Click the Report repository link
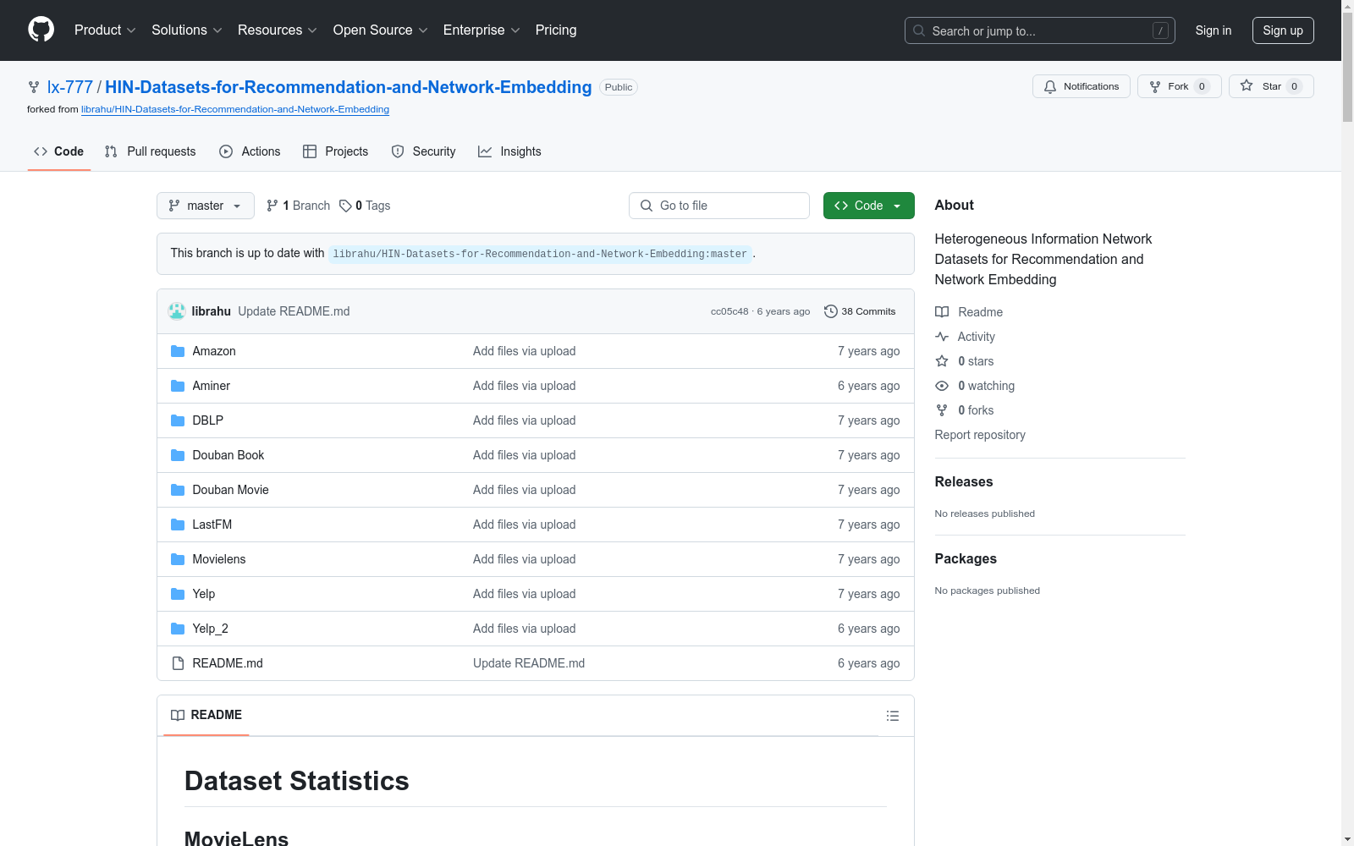 980,435
